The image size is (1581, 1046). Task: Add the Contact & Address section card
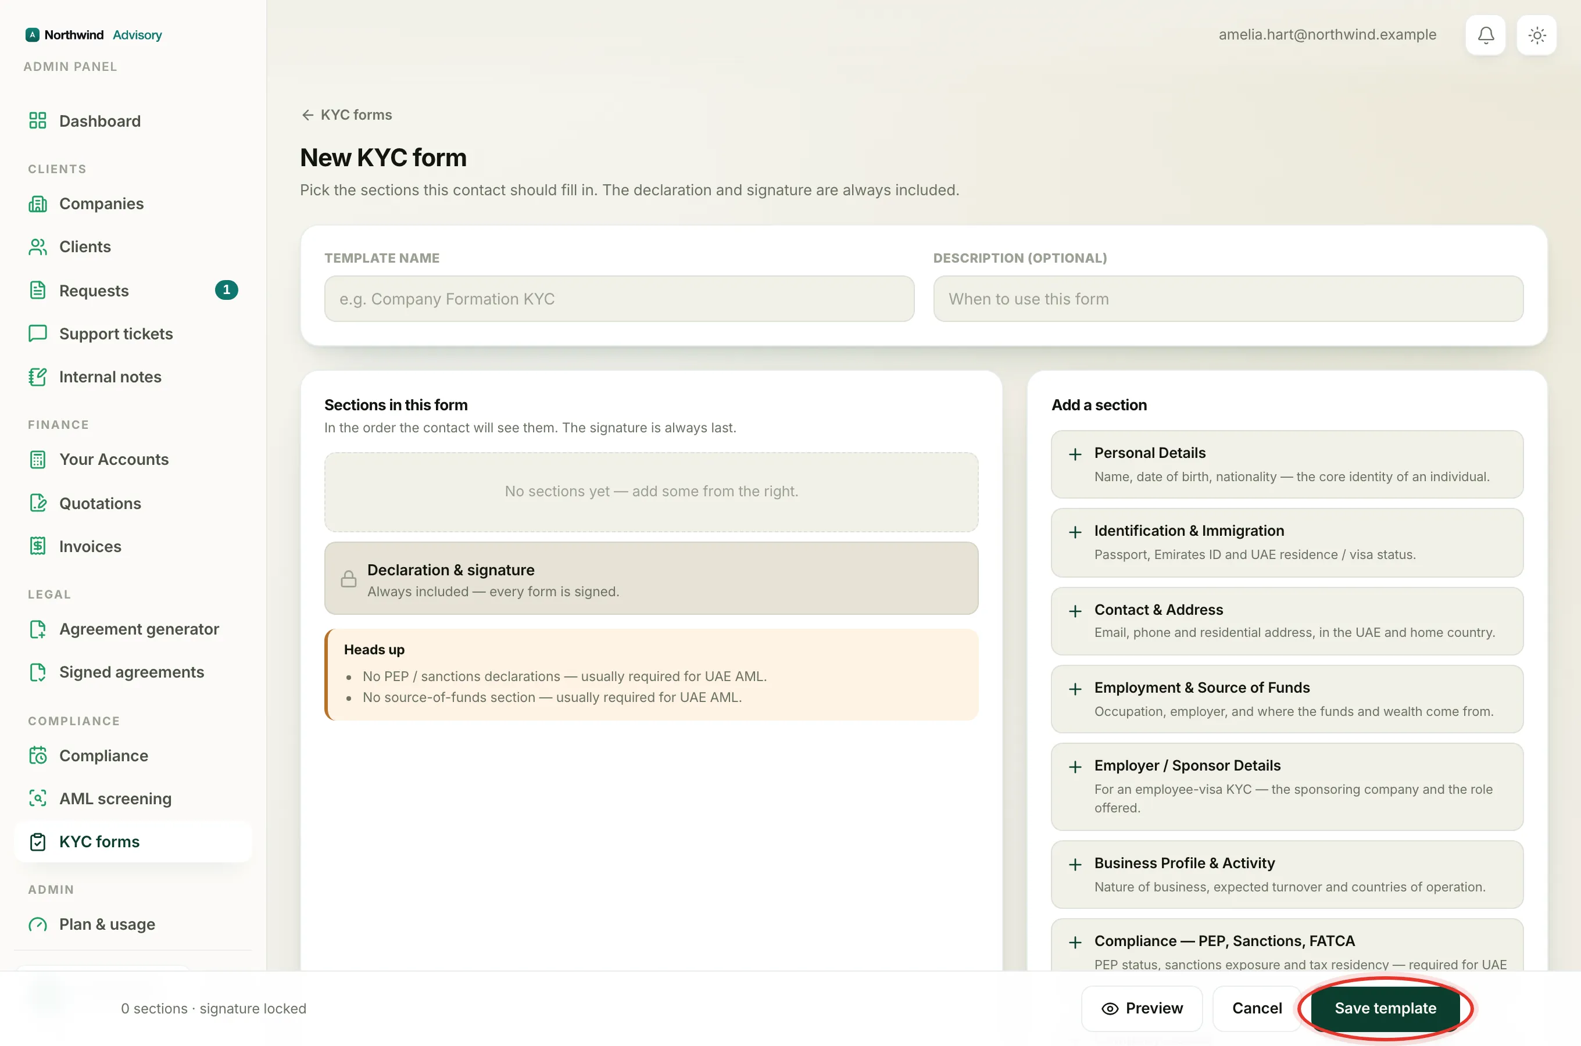[x=1287, y=621]
